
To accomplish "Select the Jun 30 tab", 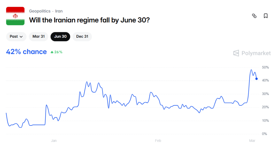I will coord(60,37).
